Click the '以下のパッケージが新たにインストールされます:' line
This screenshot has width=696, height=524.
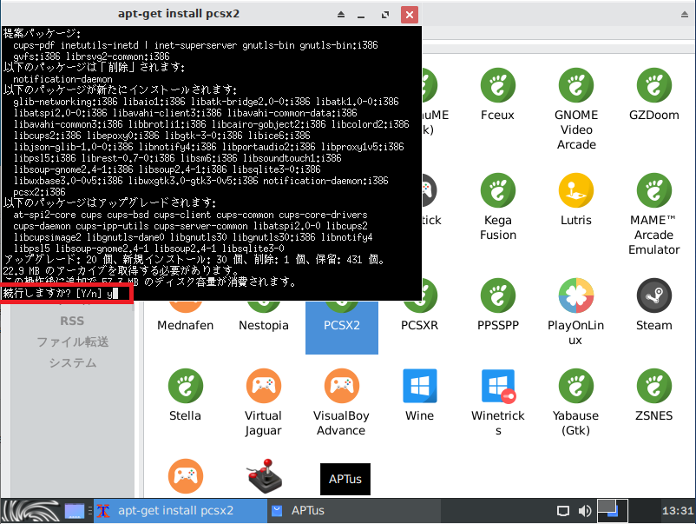point(121,90)
